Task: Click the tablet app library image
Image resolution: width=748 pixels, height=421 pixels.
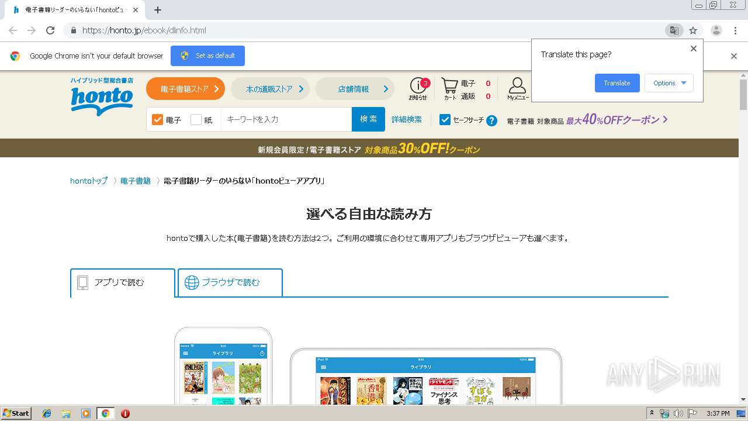Action: 426,376
